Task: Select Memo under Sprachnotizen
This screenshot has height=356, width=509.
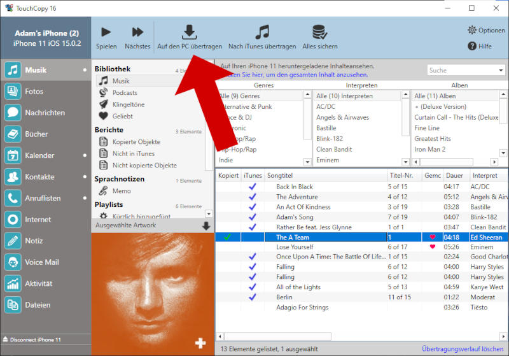Action: (x=122, y=191)
